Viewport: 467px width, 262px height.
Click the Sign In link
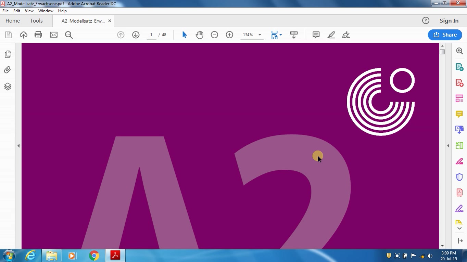tap(449, 21)
